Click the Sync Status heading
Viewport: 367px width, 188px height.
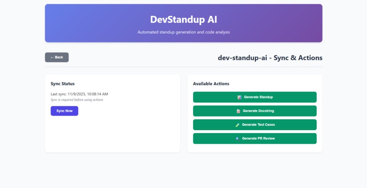click(62, 84)
